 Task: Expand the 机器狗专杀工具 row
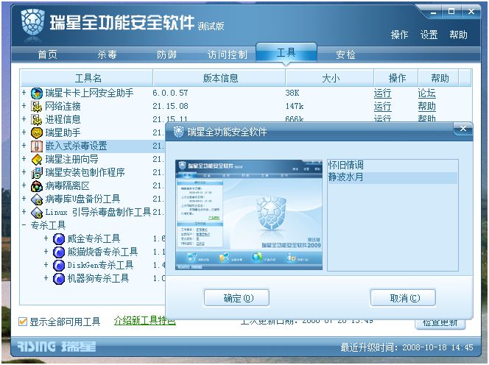click(46, 278)
